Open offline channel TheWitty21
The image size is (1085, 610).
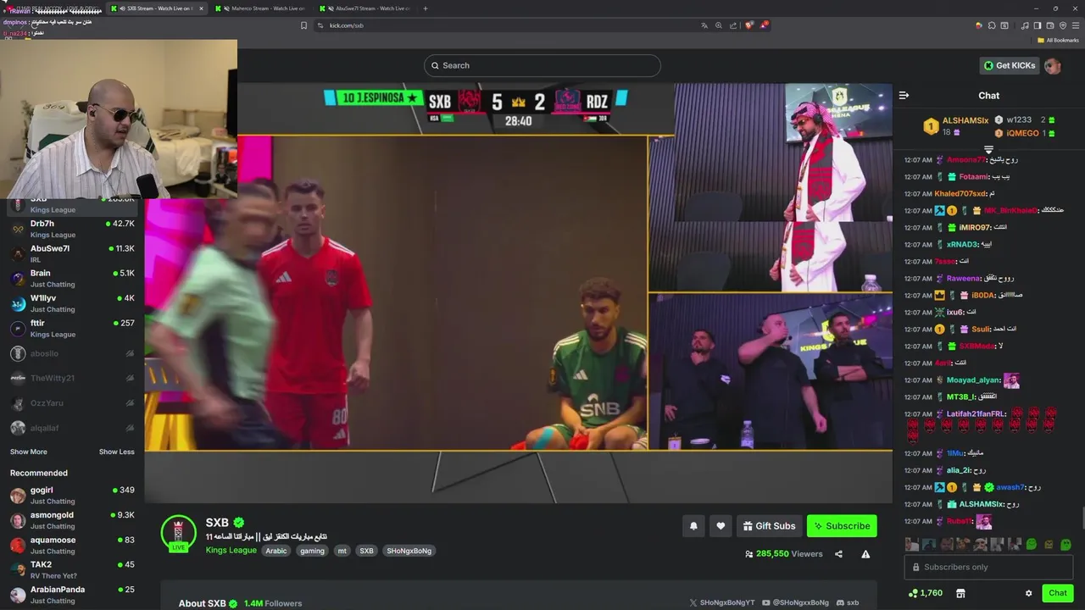click(x=72, y=378)
